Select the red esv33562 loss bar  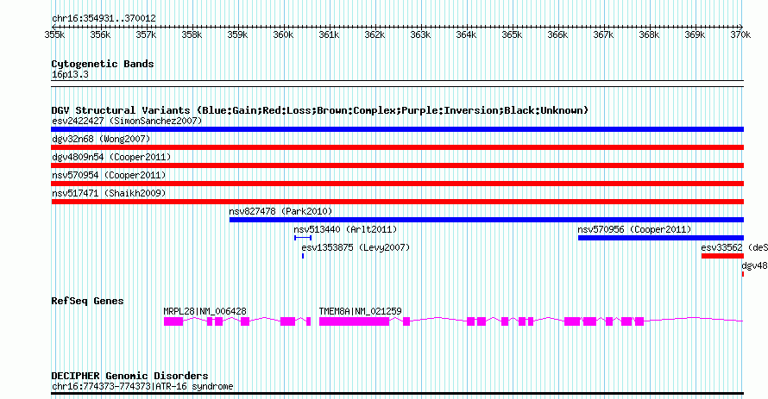(722, 256)
